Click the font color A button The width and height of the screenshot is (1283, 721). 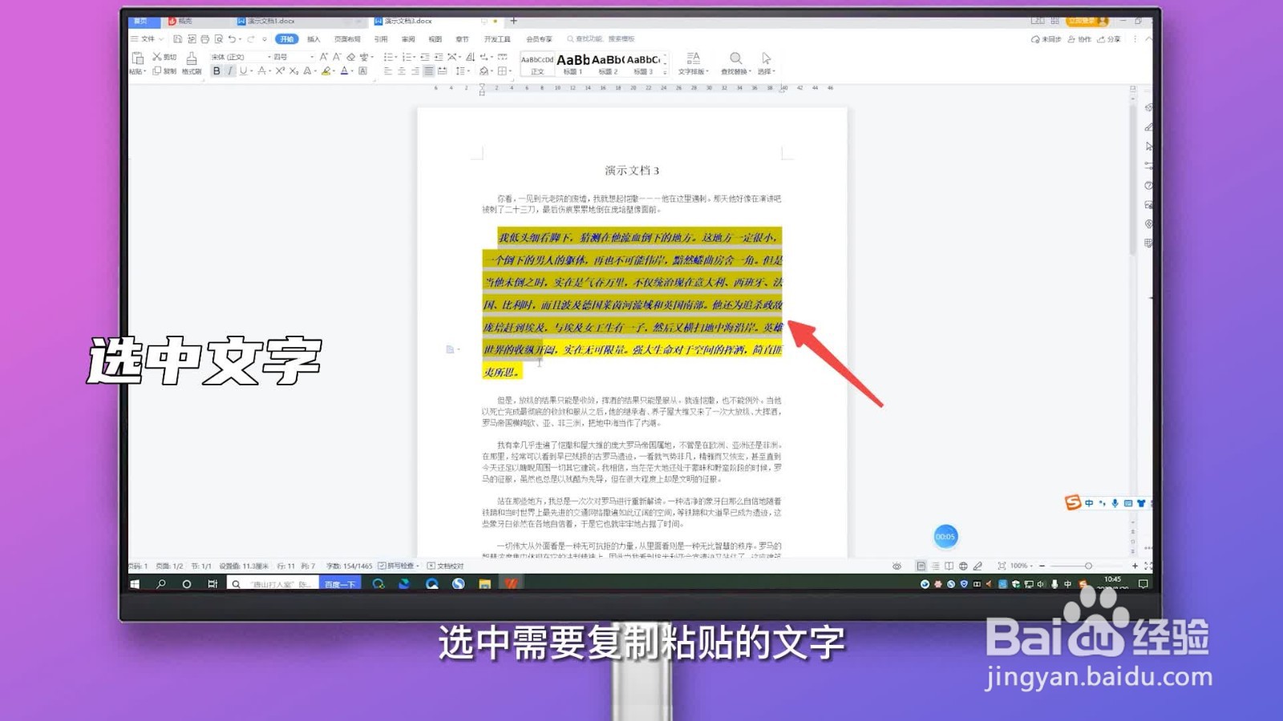coord(344,70)
